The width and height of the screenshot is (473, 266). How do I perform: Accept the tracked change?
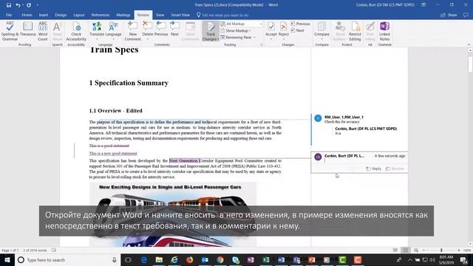click(271, 28)
